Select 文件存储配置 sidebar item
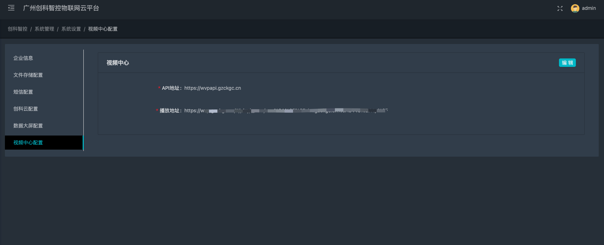 pos(28,75)
